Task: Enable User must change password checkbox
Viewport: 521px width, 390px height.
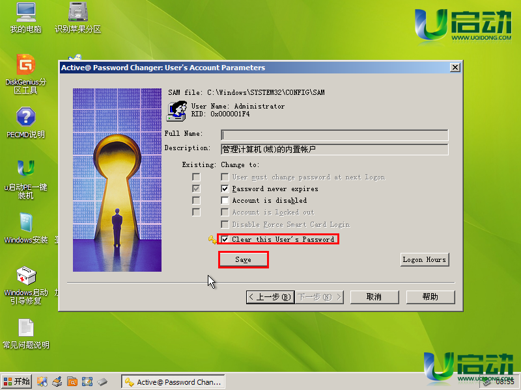Action: 225,177
